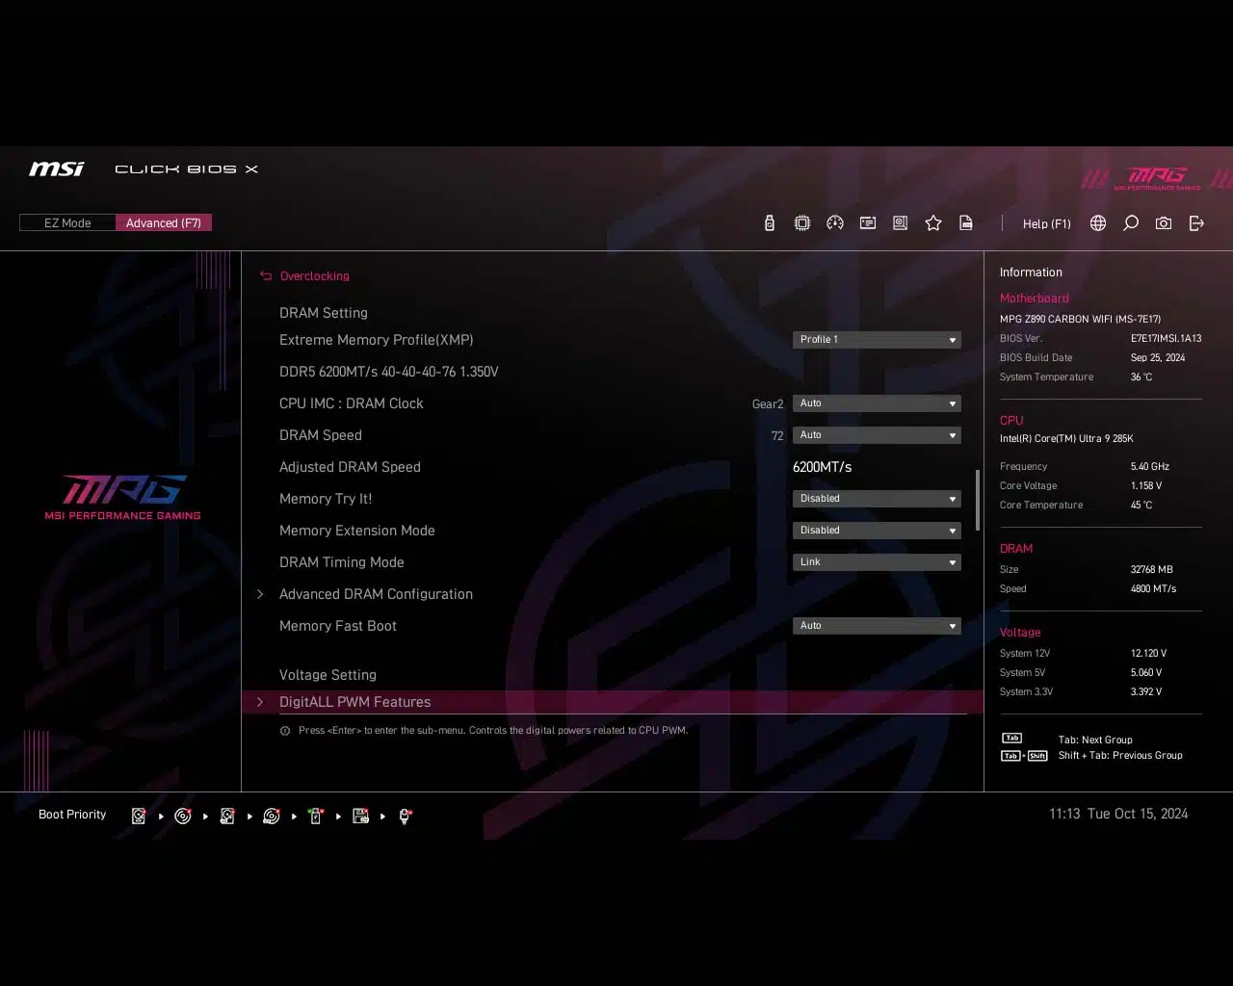
Task: Open the Memory Extension Mode dropdown
Action: [877, 531]
